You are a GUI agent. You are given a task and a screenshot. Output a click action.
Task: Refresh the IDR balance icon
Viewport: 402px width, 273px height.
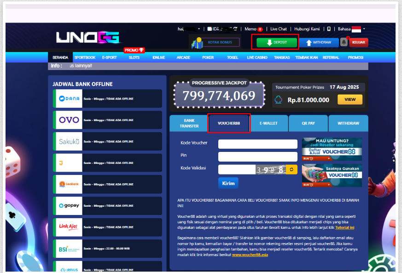tap(235, 29)
